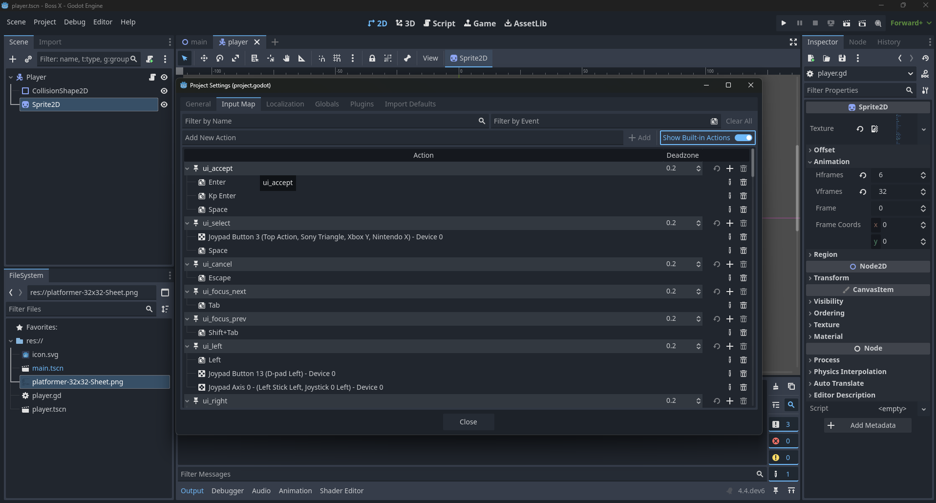
Task: Delete the Escape event from ui_cancel
Action: click(743, 278)
